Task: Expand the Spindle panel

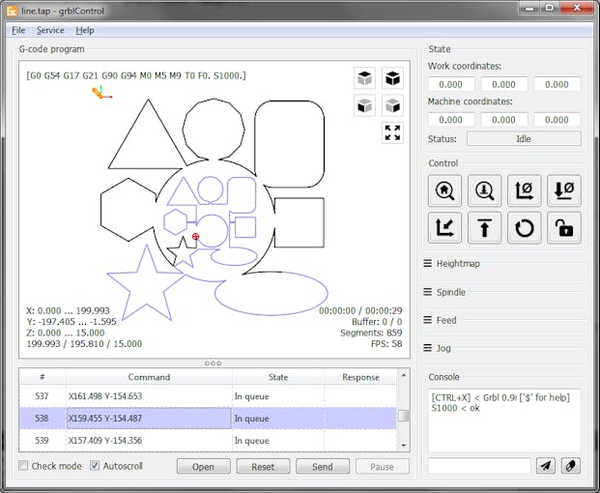Action: 450,292
